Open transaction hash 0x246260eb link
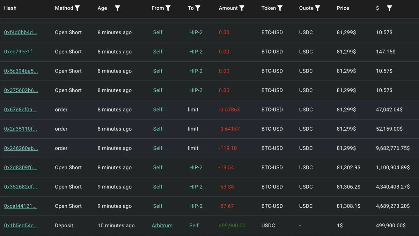Viewport: 419px width, 236px height. pyautogui.click(x=21, y=148)
